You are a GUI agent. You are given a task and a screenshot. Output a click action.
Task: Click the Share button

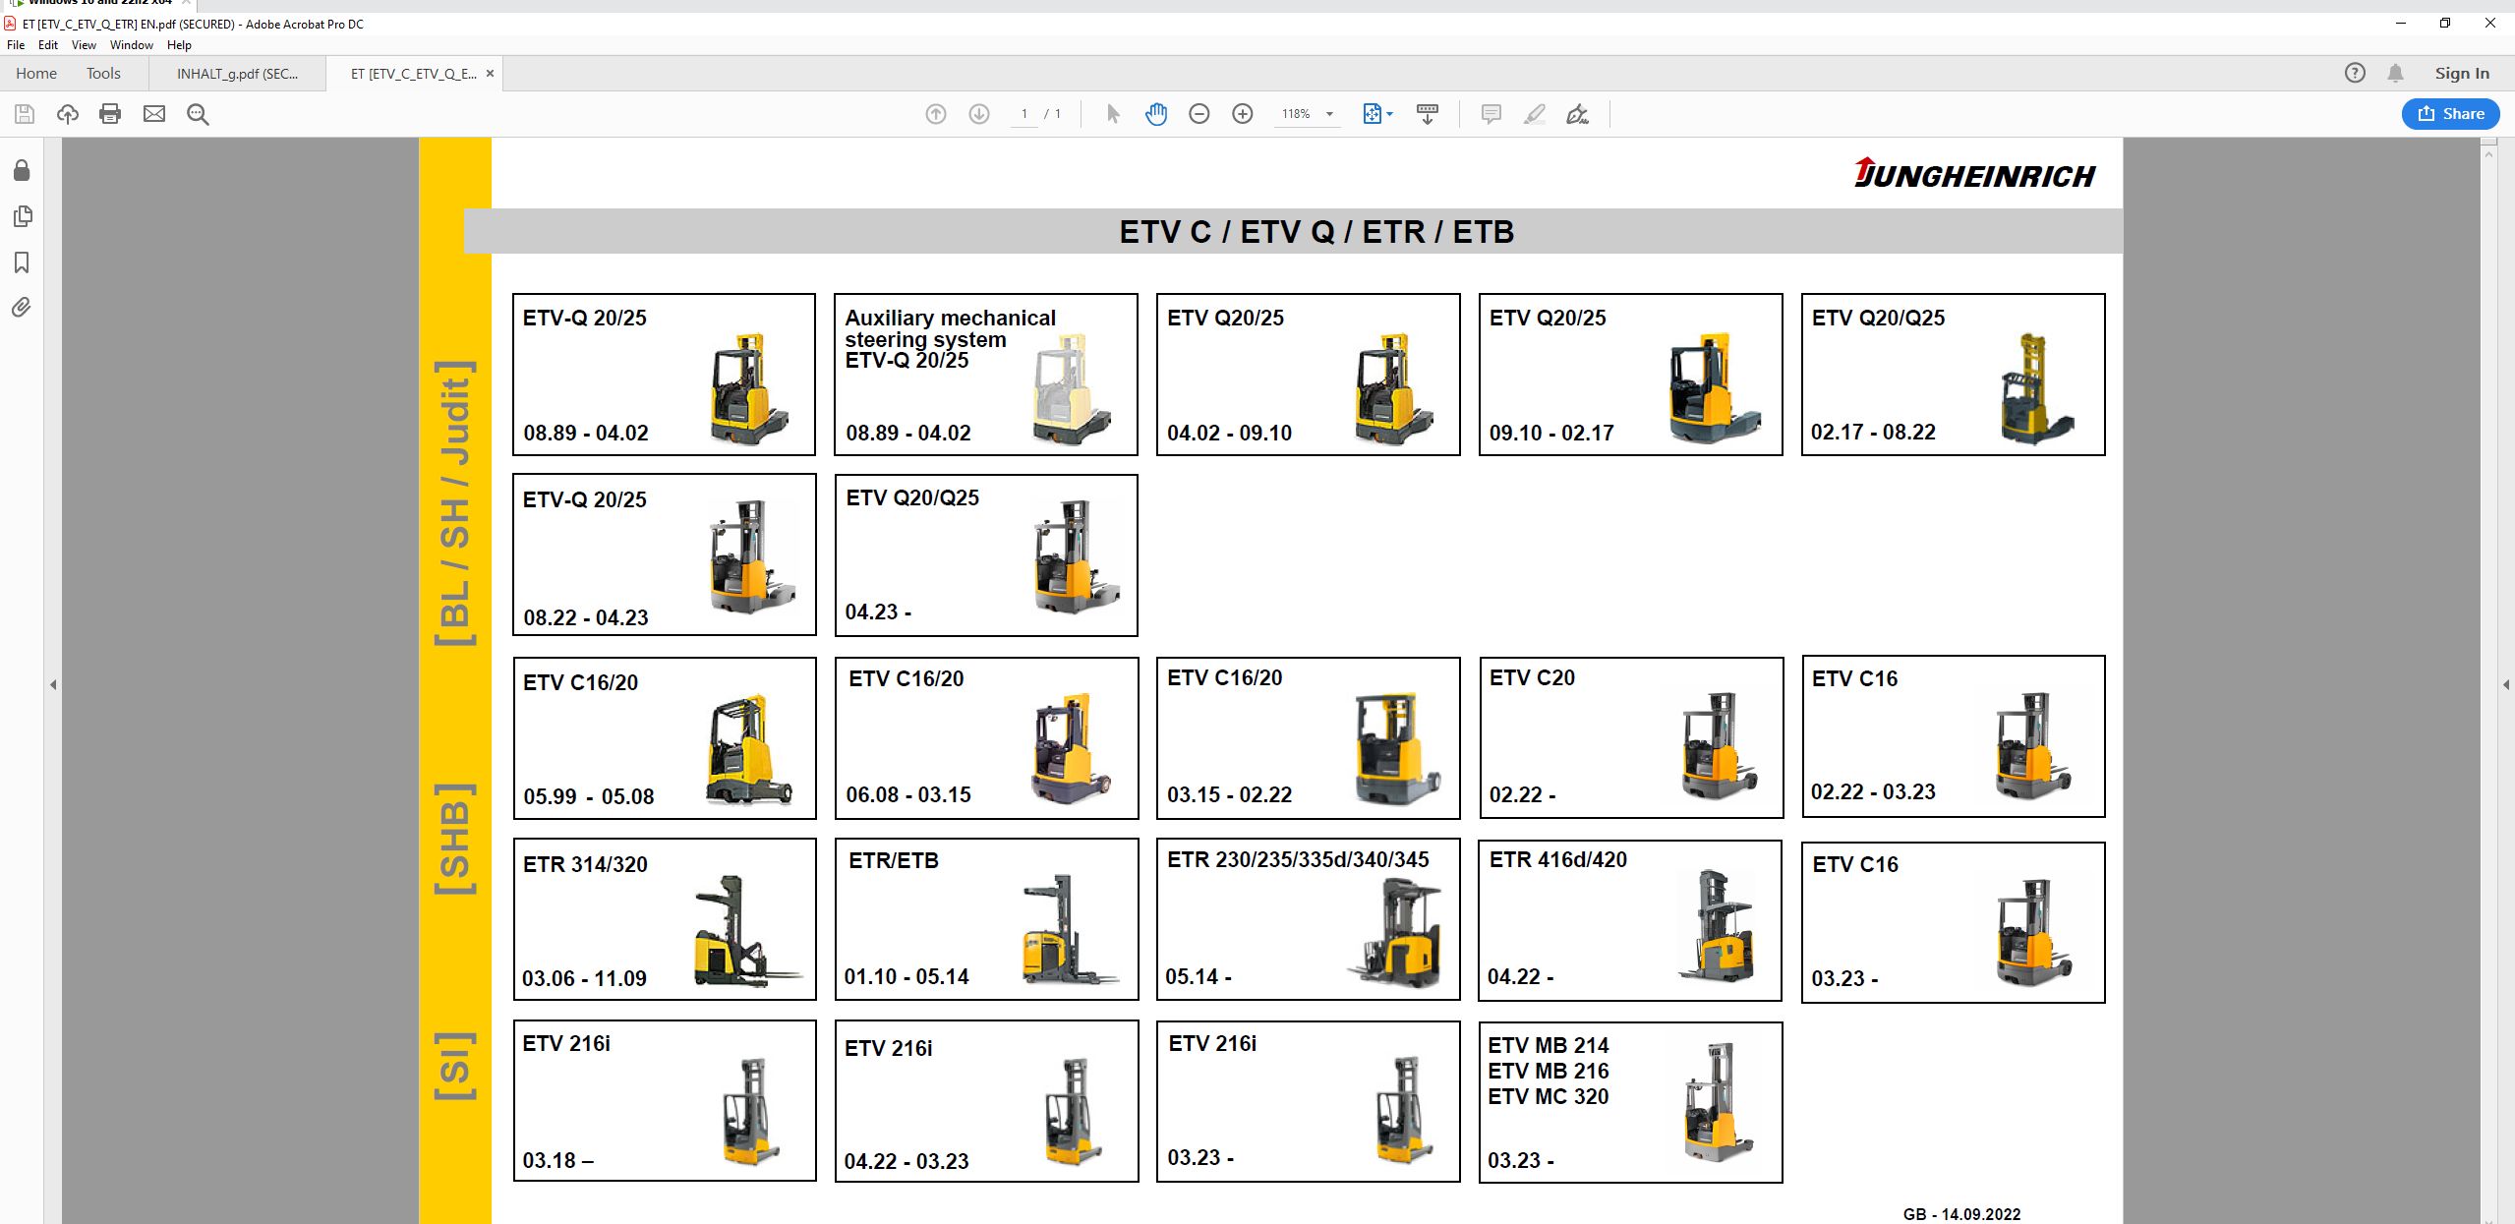click(x=2449, y=113)
